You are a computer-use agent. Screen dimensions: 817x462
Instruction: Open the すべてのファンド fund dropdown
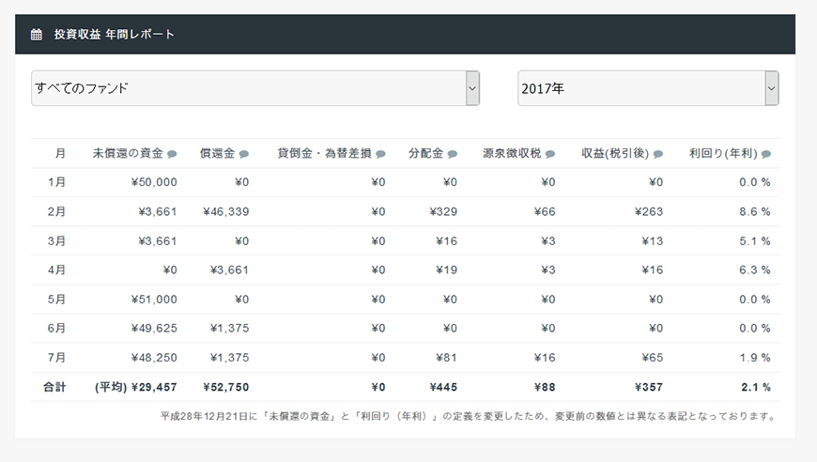255,88
